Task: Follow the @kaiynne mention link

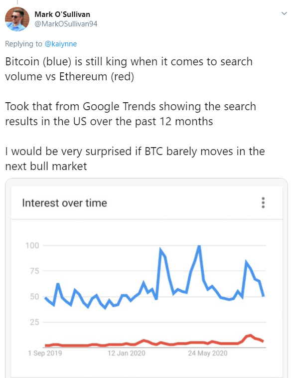Action: point(61,44)
